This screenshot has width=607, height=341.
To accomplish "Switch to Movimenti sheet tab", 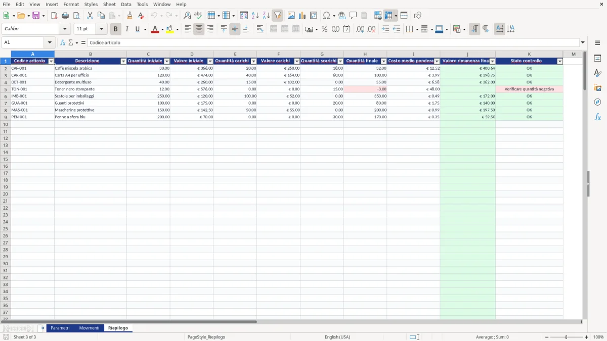I will [89, 328].
